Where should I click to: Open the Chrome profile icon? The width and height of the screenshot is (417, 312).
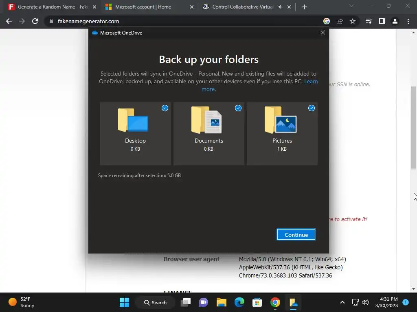(x=395, y=21)
